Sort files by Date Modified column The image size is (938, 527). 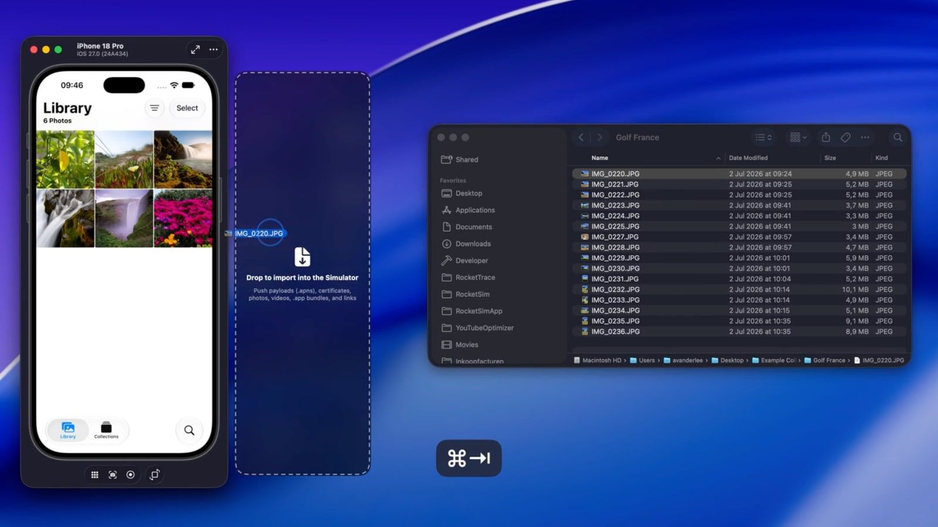(x=748, y=158)
